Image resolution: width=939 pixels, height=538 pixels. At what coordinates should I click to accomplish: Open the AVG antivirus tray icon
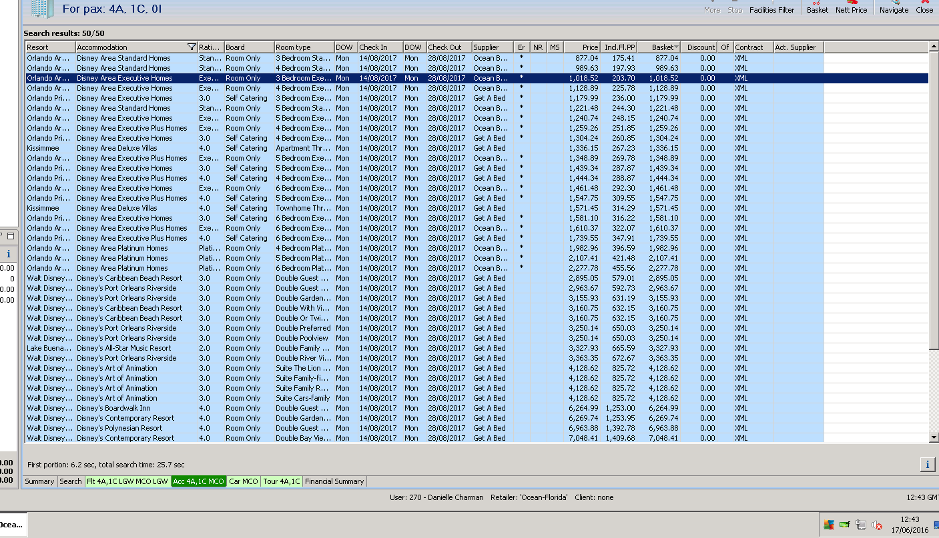point(828,525)
